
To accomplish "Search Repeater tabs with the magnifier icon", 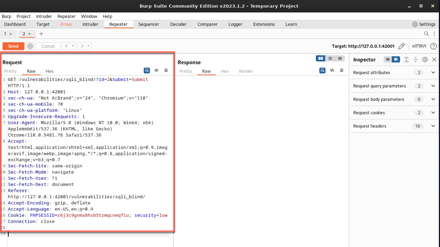I will coord(426,34).
